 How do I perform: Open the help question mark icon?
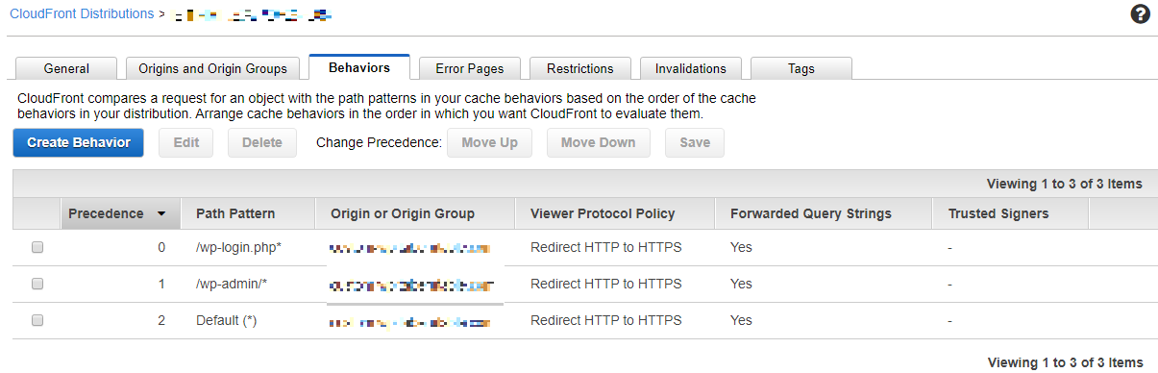pos(1141,14)
